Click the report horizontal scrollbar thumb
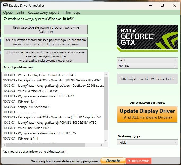 point(46,145)
